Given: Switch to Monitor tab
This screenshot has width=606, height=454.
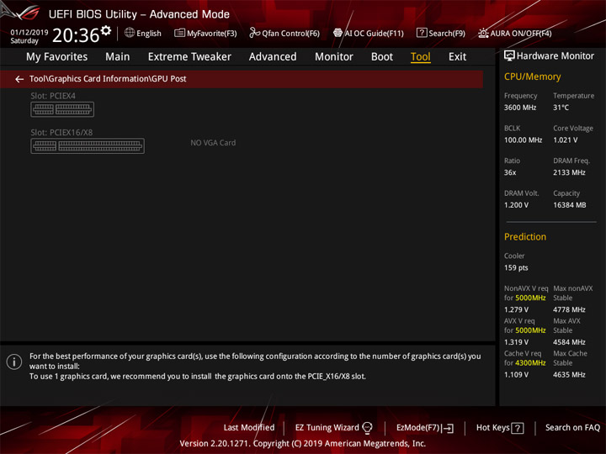Looking at the screenshot, I should 334,57.
